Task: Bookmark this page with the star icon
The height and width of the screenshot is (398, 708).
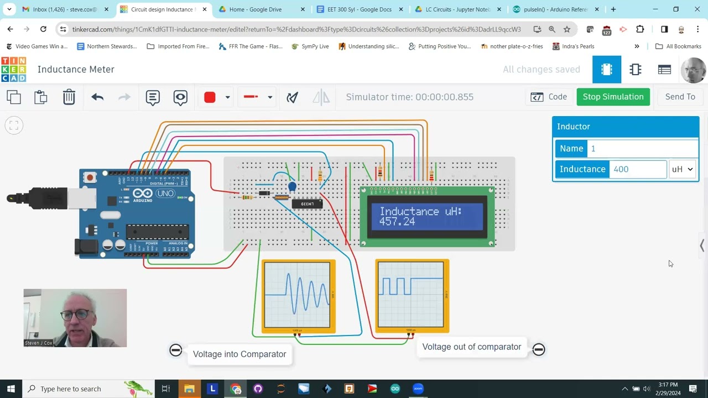Action: click(567, 29)
